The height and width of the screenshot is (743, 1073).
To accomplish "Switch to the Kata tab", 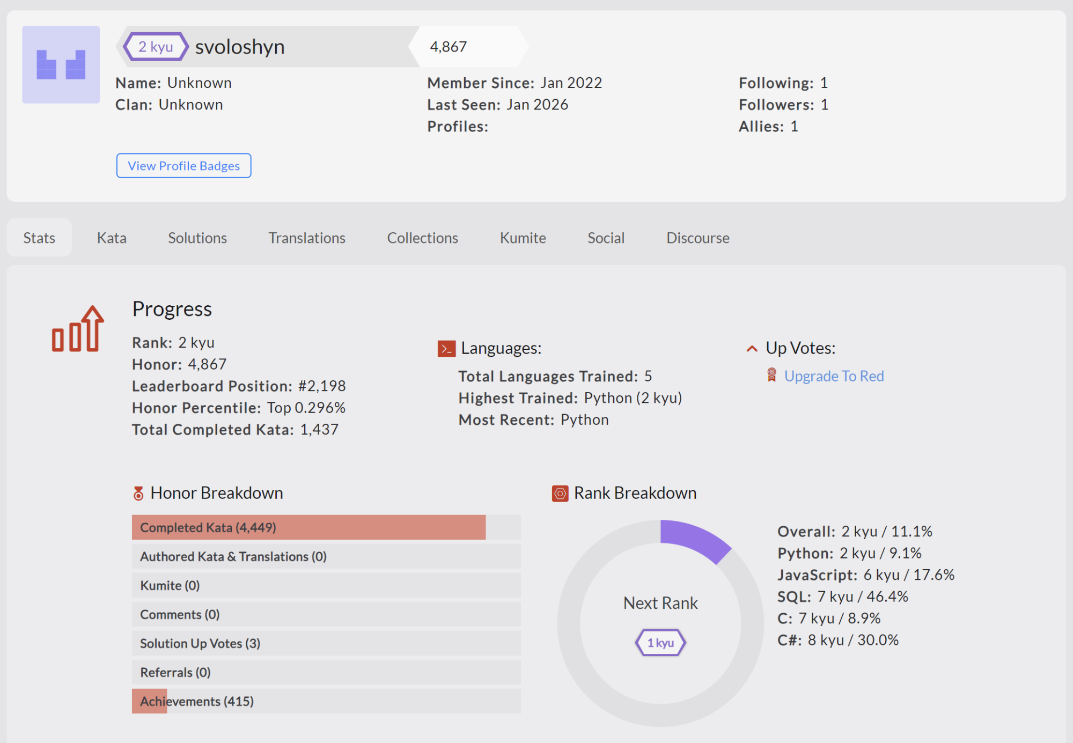I will pos(112,238).
